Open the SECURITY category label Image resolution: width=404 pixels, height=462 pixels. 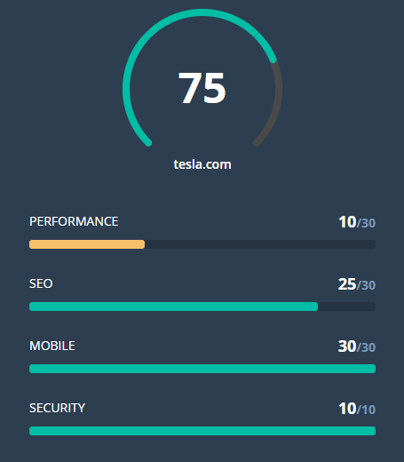point(57,408)
